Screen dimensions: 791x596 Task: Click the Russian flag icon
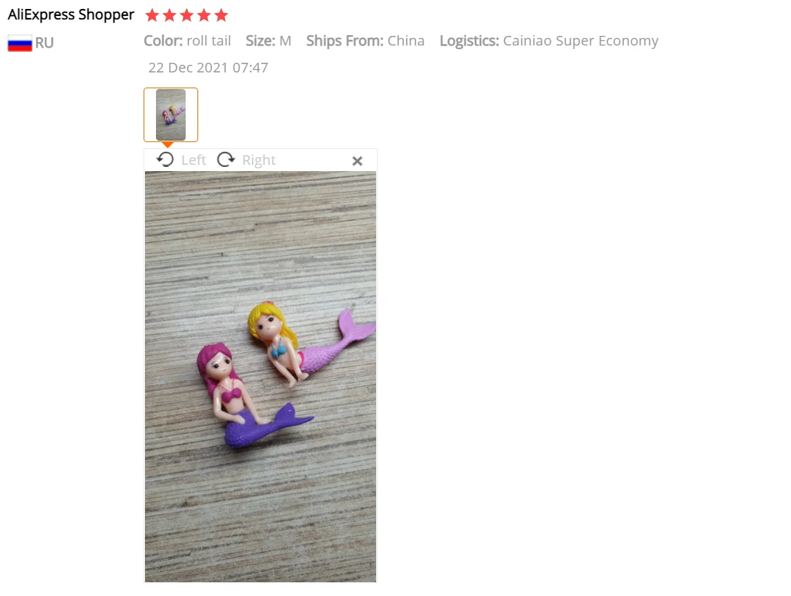(x=20, y=43)
